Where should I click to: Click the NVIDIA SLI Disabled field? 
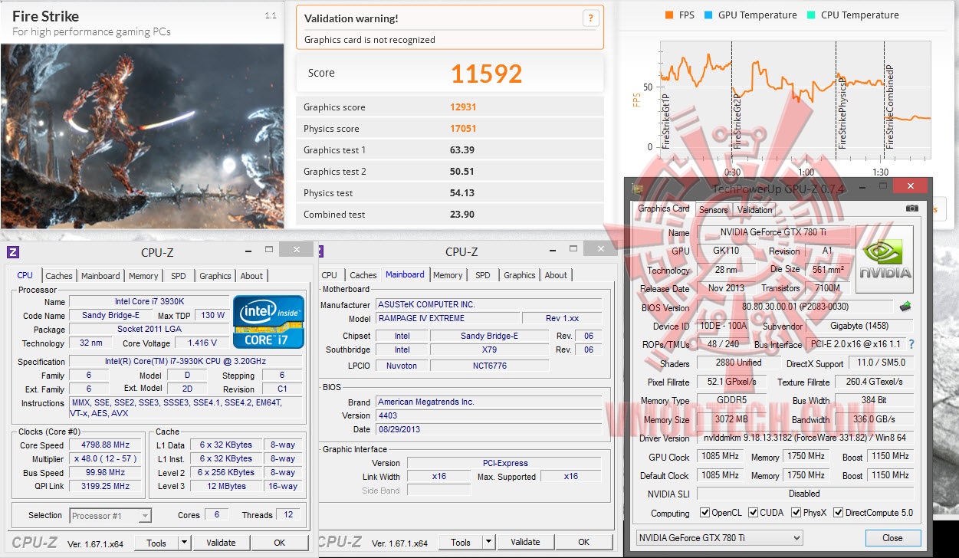[804, 494]
